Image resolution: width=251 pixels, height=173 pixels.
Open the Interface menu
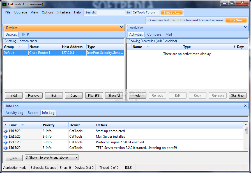64,12
